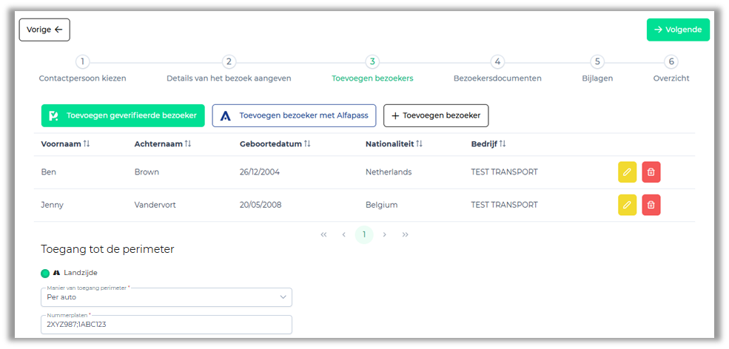Sort table by Bedrijf column
729x349 pixels.
click(503, 144)
